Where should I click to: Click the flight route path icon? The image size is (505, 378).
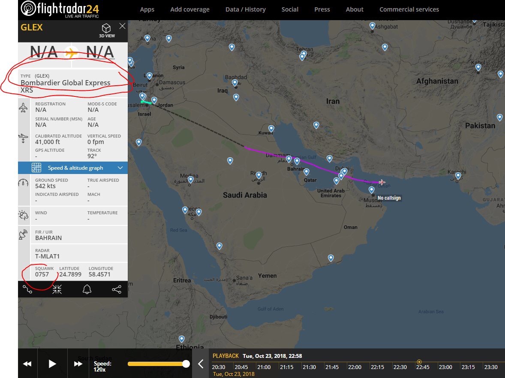[27, 289]
